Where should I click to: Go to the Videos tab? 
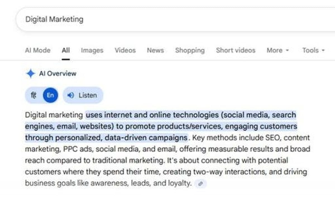[125, 50]
